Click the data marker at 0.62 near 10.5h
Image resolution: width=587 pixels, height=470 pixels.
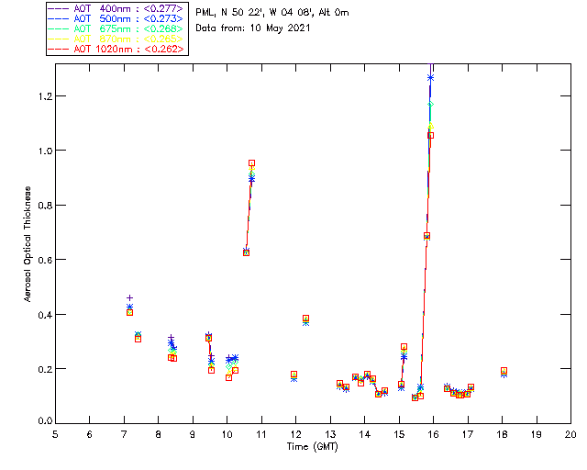[246, 252]
